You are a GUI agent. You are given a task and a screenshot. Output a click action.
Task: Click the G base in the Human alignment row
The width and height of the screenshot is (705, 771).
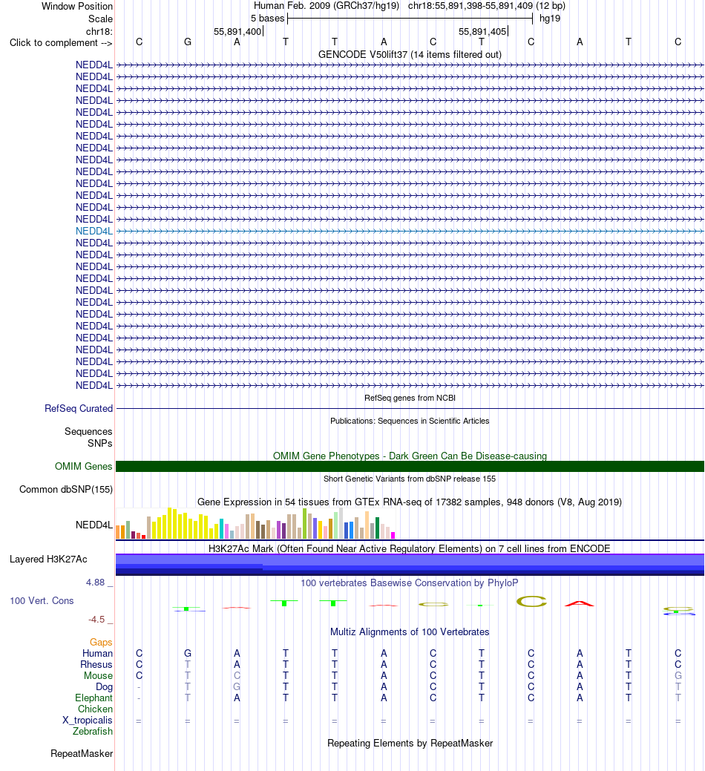(x=188, y=654)
